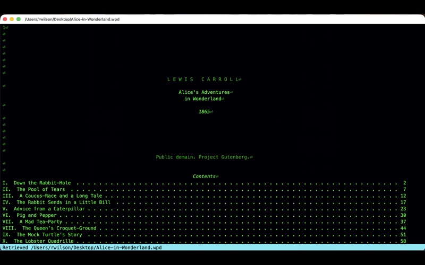Click page number 7 in contents
This screenshot has height=265, width=425.
pyautogui.click(x=404, y=189)
